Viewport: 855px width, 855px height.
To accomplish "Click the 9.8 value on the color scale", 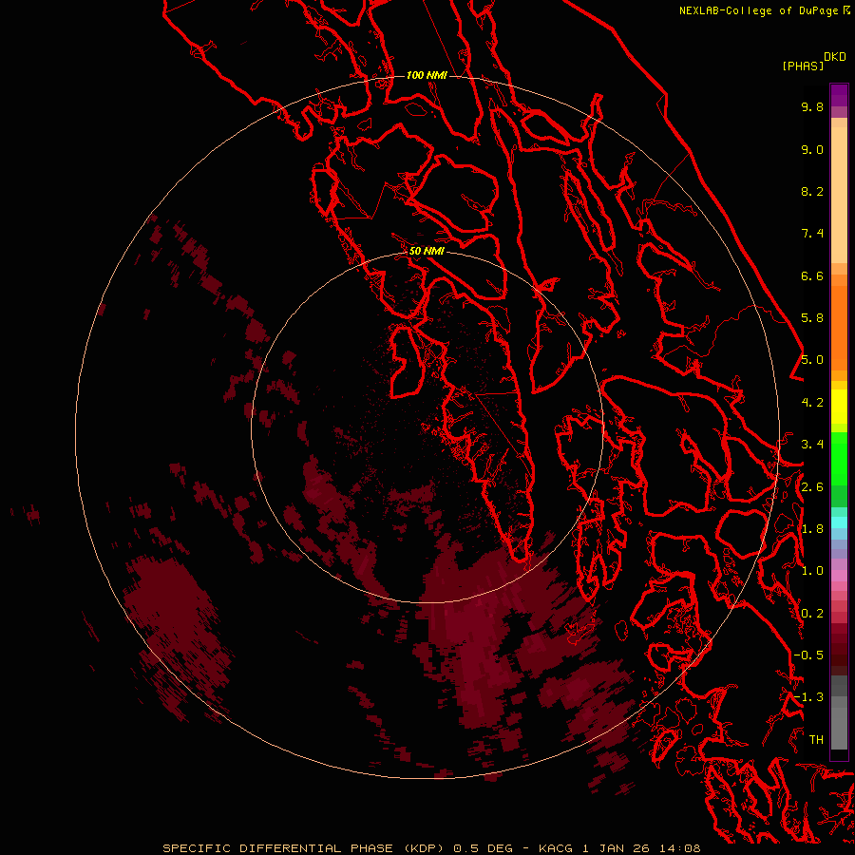I will click(x=812, y=106).
